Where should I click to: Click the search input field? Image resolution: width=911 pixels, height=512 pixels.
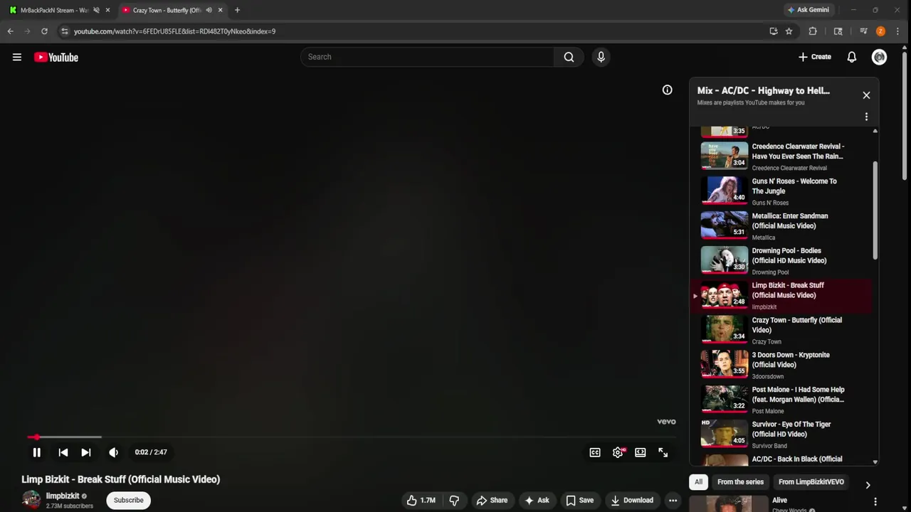click(x=427, y=57)
